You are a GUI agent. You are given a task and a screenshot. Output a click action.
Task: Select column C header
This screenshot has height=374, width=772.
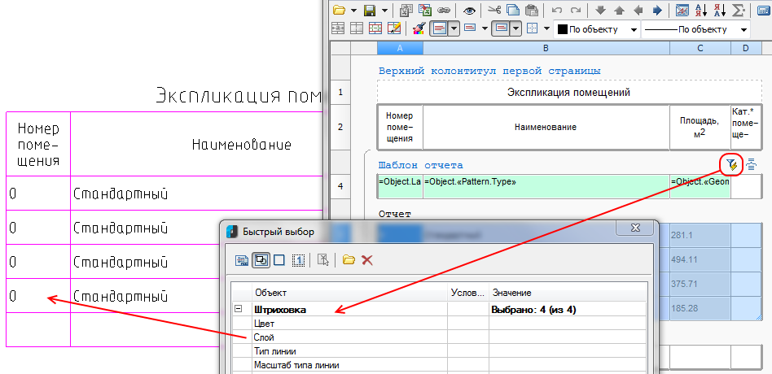[x=700, y=48]
